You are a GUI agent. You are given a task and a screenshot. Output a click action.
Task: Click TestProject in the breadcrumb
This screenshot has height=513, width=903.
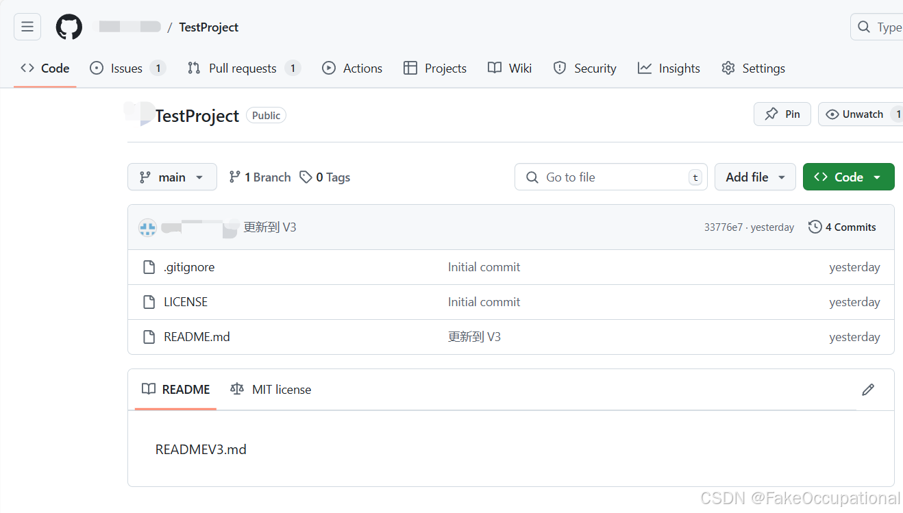point(209,27)
